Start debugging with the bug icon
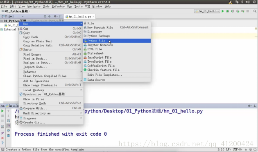Screen dimensions: 258x152 (x=228, y=11)
